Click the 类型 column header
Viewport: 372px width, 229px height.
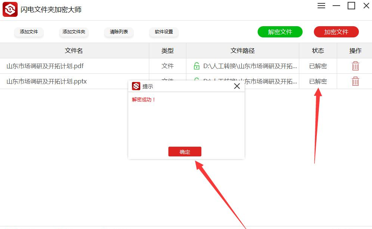(168, 51)
